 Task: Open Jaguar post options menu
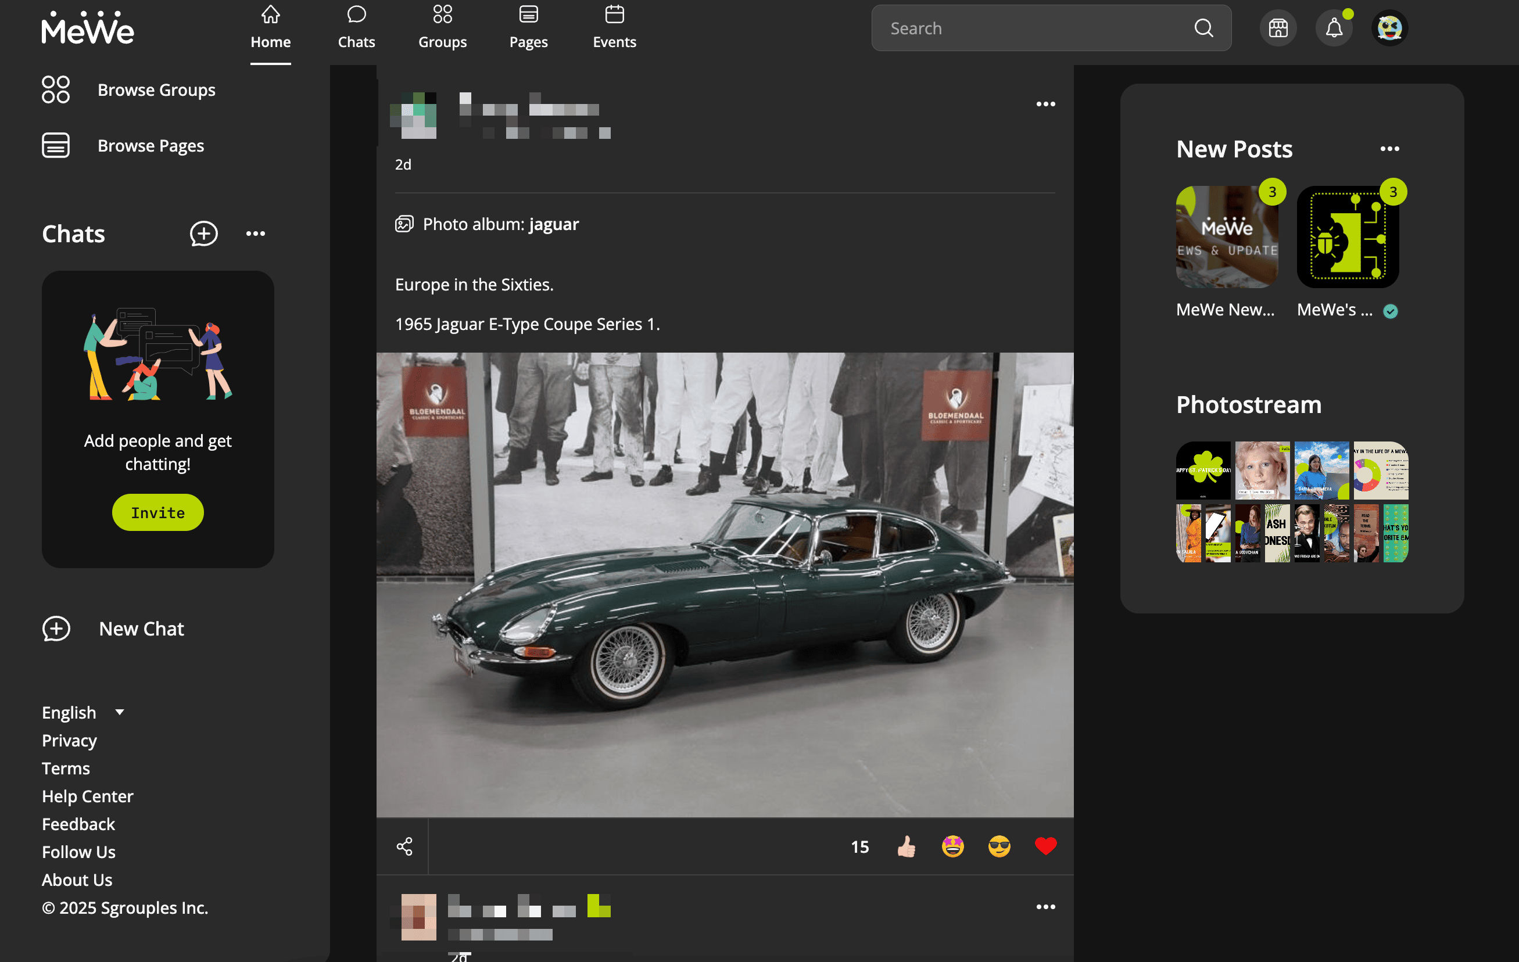(1045, 104)
